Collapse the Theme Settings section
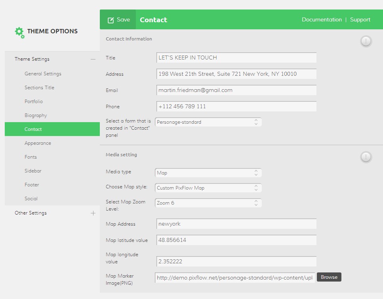 [x=93, y=59]
